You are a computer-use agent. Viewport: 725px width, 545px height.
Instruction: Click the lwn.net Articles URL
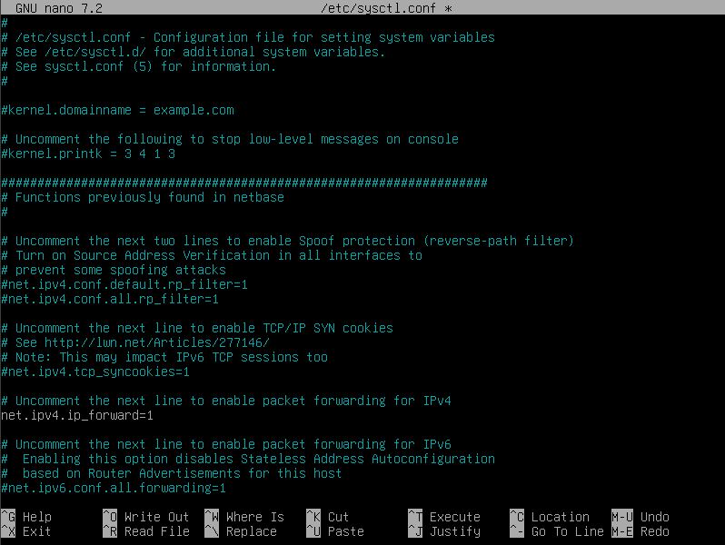tap(145, 342)
